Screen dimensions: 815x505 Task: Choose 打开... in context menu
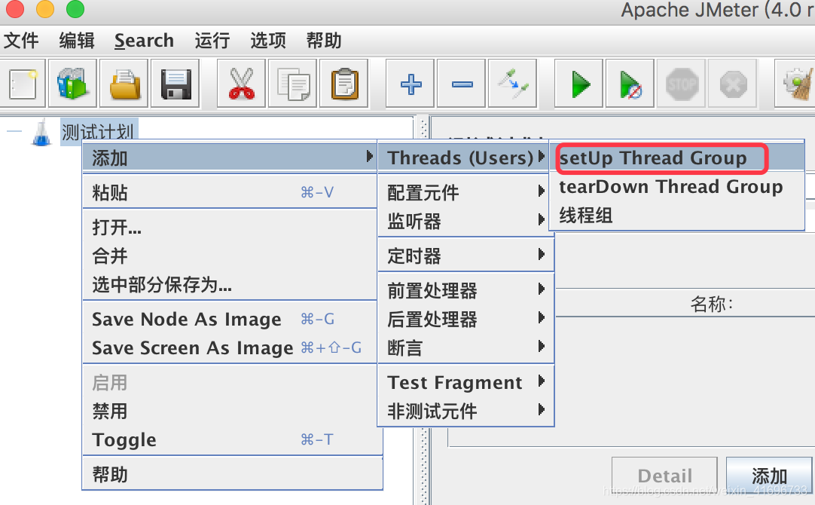point(229,228)
